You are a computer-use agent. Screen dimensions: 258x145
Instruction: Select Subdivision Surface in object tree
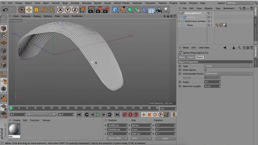pos(195,21)
